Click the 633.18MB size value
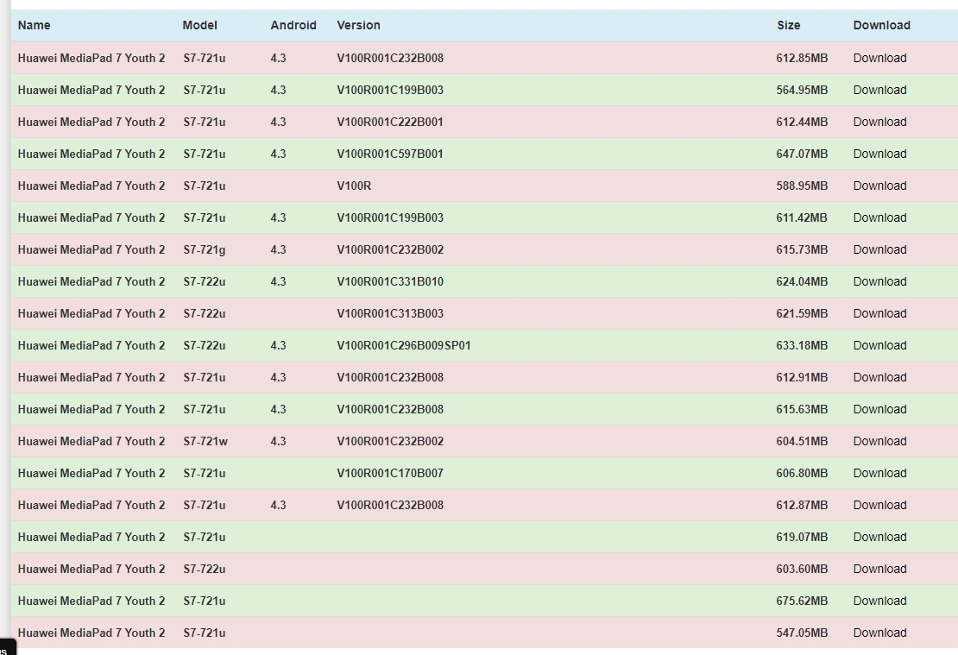 (802, 345)
